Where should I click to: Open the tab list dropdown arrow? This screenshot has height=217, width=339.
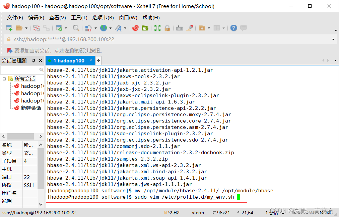click(335, 60)
